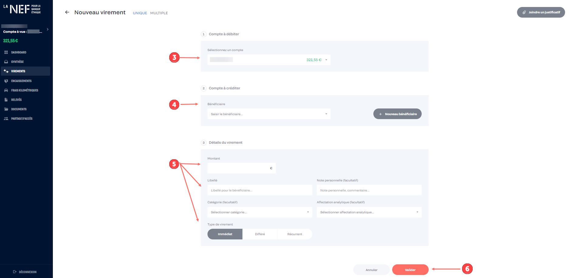Screen dimensions: 569x278
Task: Click the back arrow beside Nouveau virement
Action: point(67,12)
